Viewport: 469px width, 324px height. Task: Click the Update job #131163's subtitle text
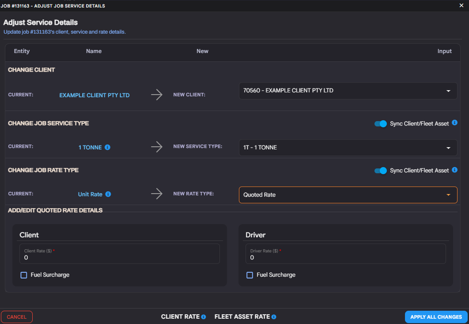point(64,32)
